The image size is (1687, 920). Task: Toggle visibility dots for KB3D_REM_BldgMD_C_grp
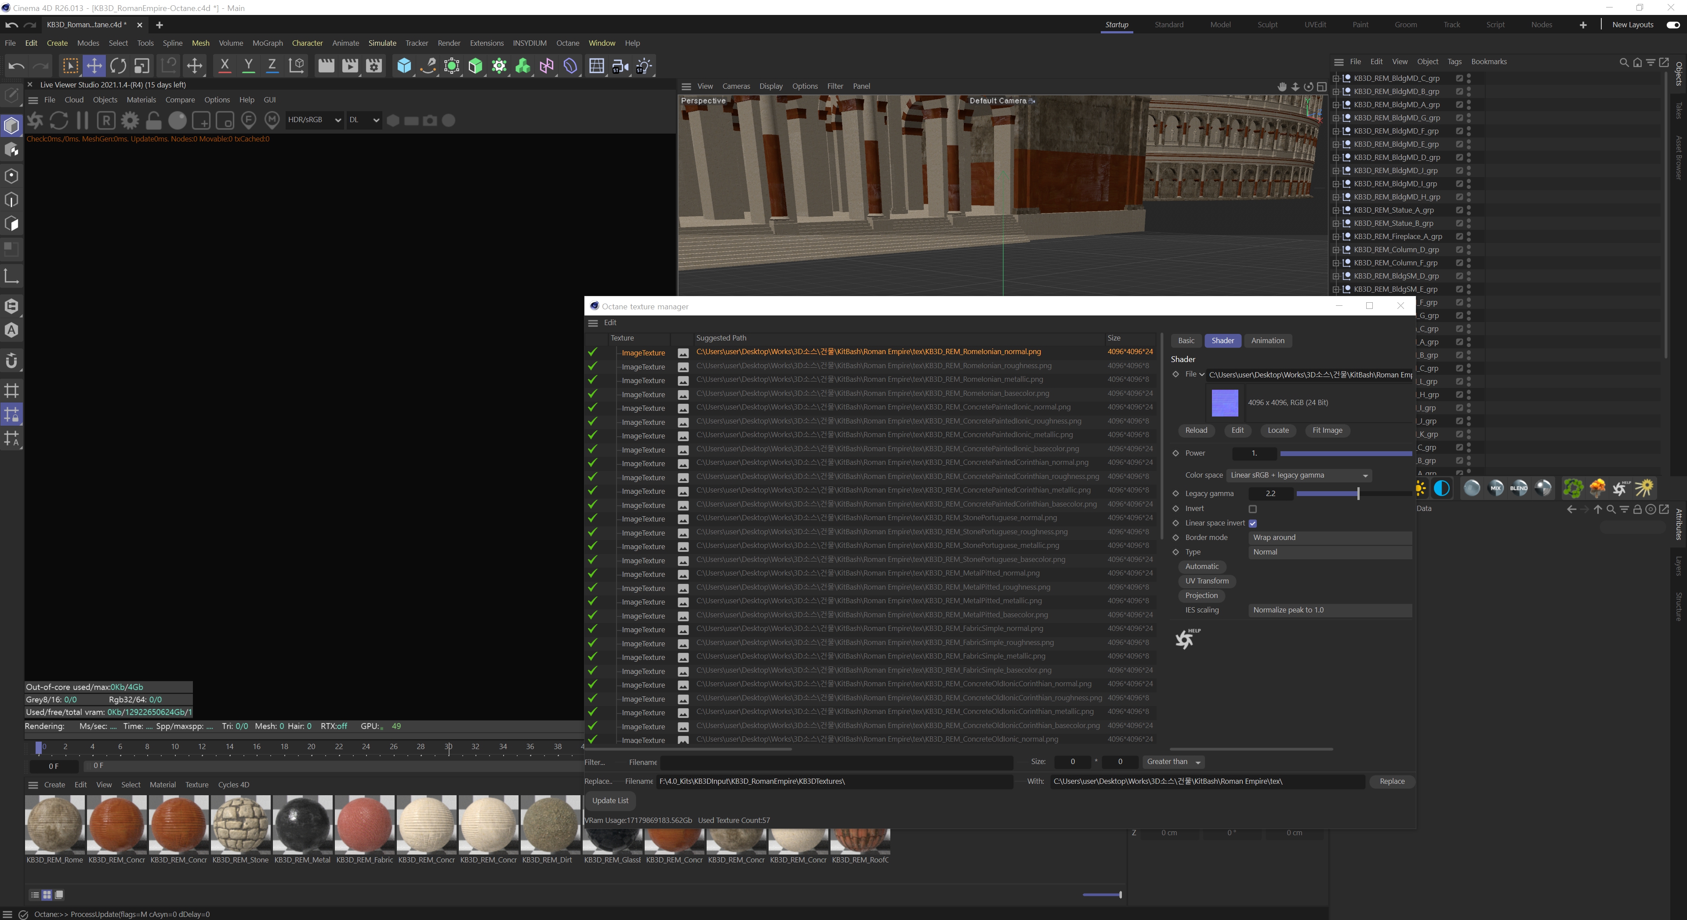pyautogui.click(x=1469, y=79)
